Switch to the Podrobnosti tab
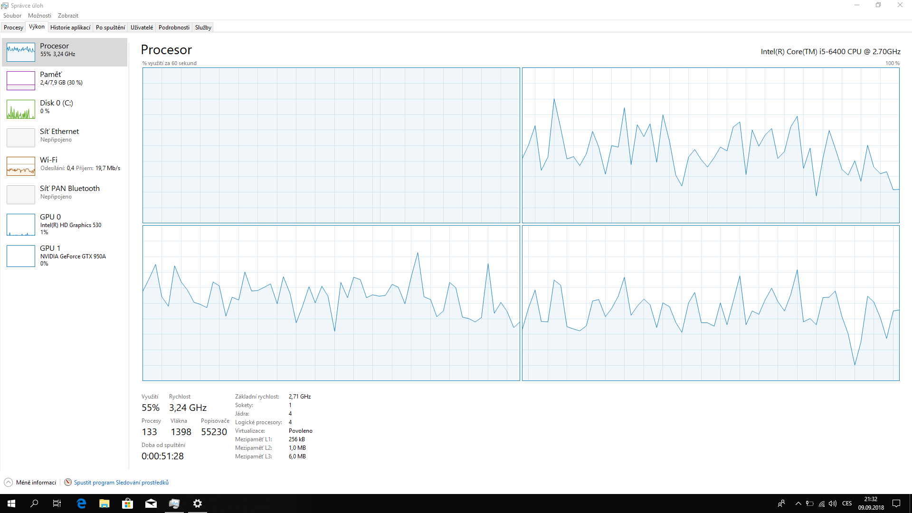The width and height of the screenshot is (912, 513). (174, 28)
